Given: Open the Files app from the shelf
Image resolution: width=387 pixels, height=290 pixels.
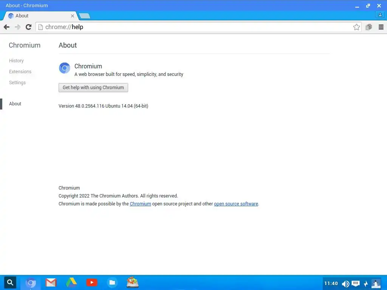Looking at the screenshot, I should pyautogui.click(x=112, y=282).
